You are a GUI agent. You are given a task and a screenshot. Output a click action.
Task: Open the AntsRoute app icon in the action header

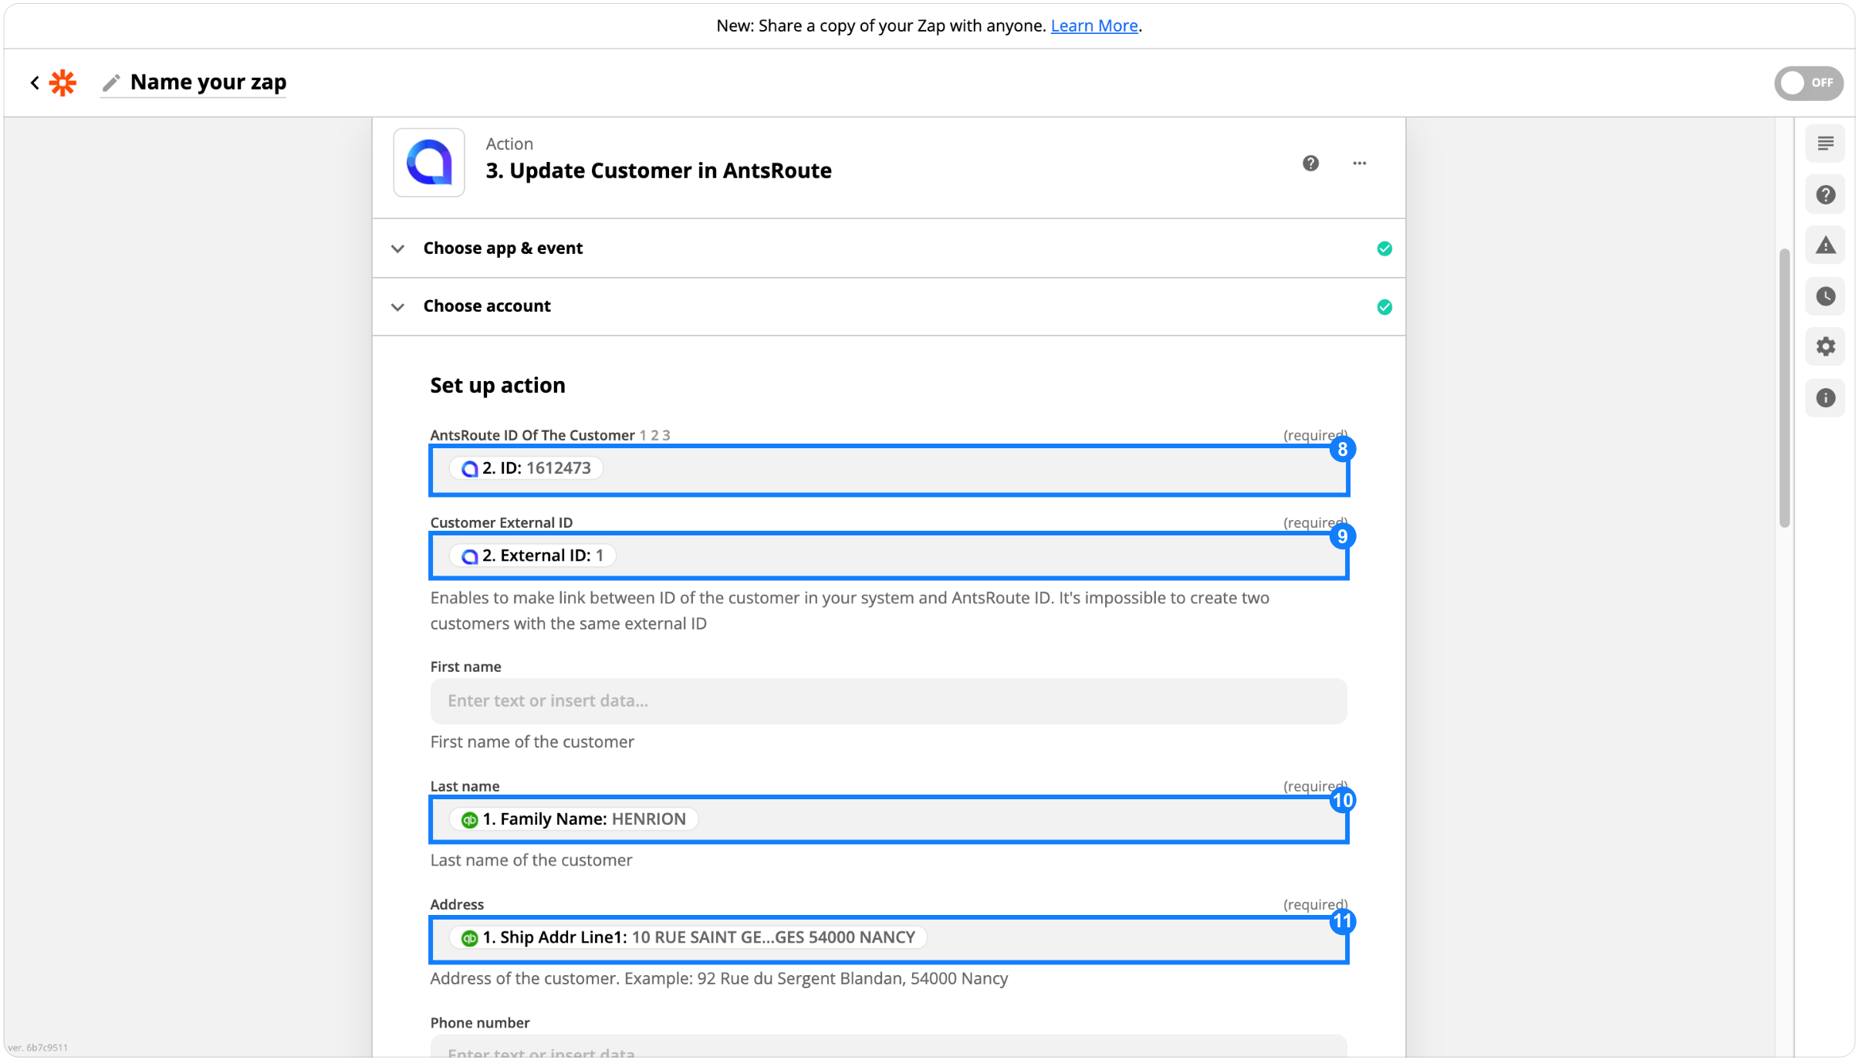point(429,163)
